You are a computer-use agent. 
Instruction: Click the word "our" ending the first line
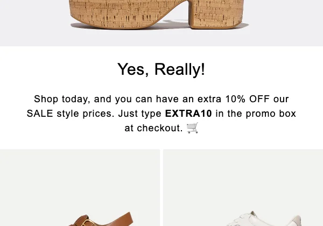coord(281,99)
